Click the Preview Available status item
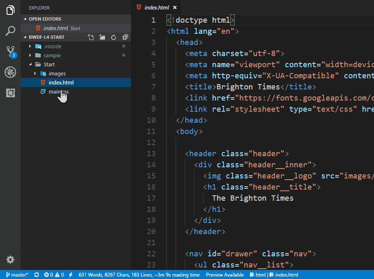Screen dimensions: 374x279 click(225, 275)
